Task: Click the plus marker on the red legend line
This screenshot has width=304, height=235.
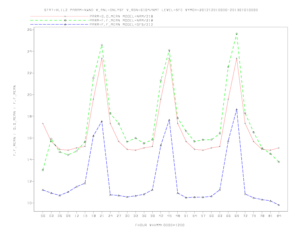Action: click(x=65, y=16)
